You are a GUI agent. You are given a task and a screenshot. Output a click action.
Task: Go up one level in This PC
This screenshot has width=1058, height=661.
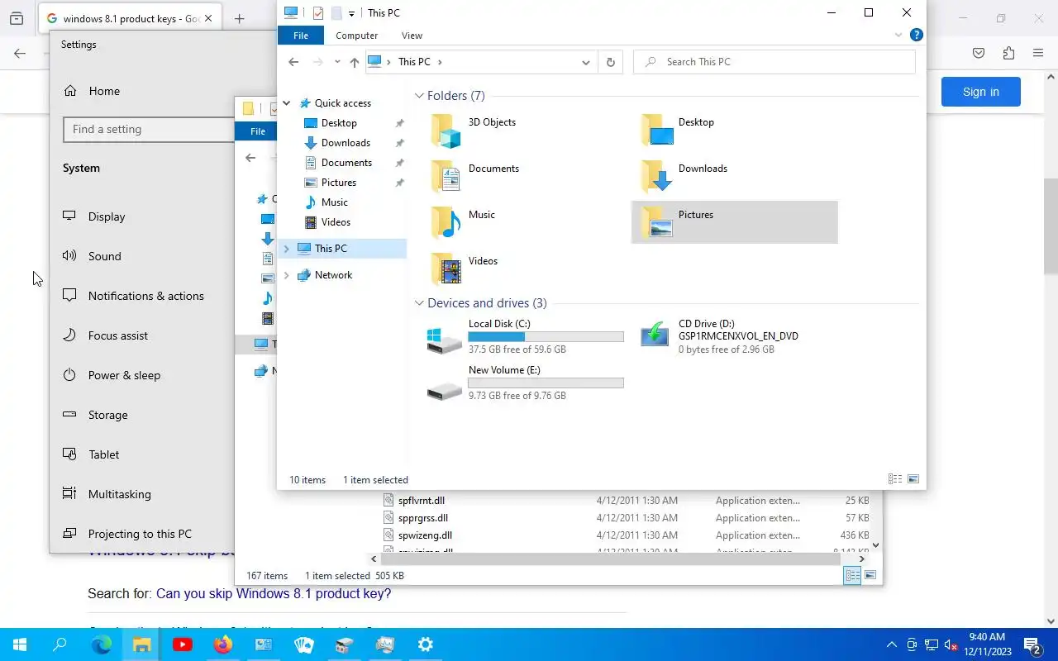pos(355,62)
